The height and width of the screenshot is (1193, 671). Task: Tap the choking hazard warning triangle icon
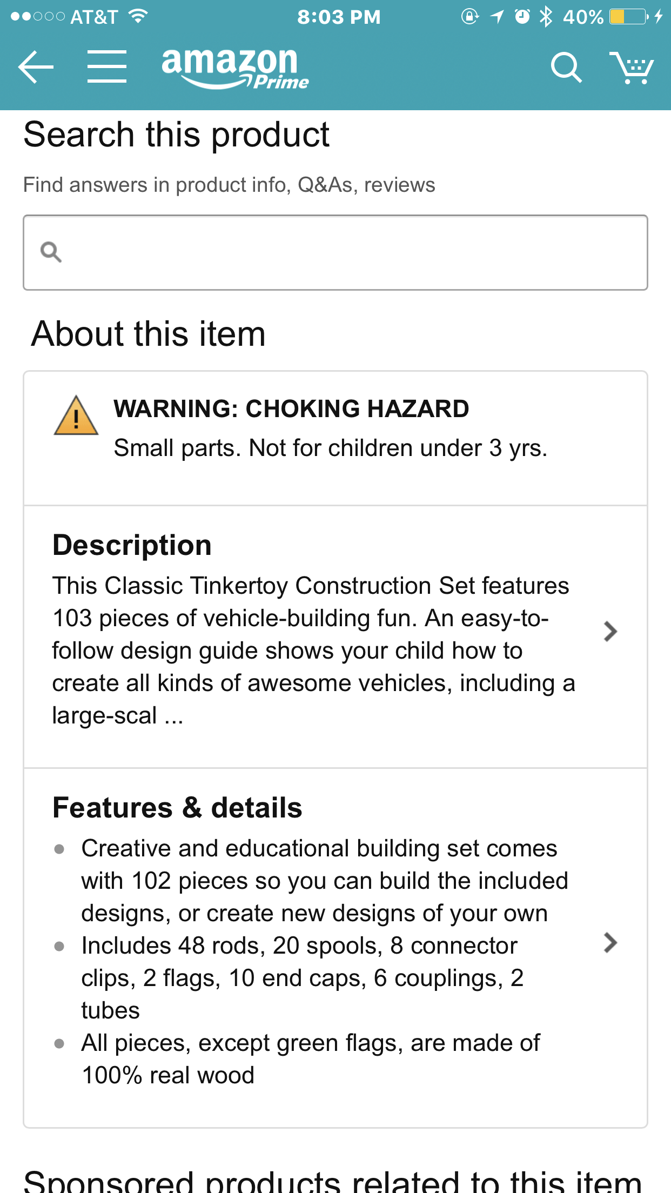pyautogui.click(x=76, y=415)
